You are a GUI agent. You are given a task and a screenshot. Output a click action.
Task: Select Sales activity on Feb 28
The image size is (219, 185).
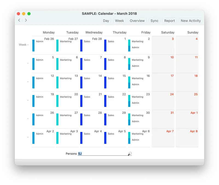(x=87, y=41)
